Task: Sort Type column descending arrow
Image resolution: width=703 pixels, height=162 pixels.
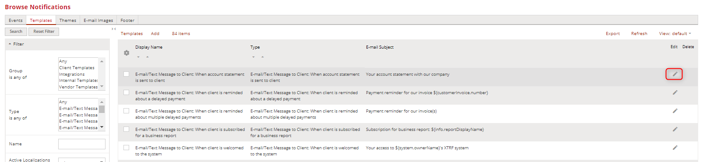Action: pos(253,57)
